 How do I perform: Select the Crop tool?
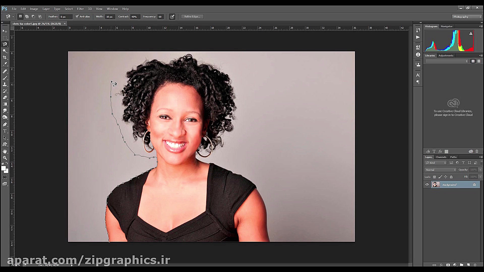point(5,57)
